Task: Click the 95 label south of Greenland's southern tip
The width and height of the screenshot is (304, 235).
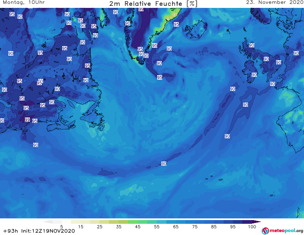Action: [x=160, y=77]
